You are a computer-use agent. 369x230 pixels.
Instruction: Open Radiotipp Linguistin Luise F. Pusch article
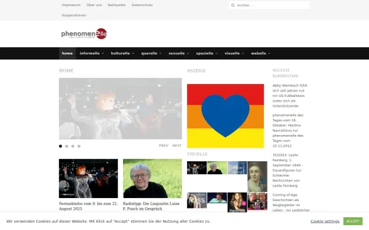(151, 206)
